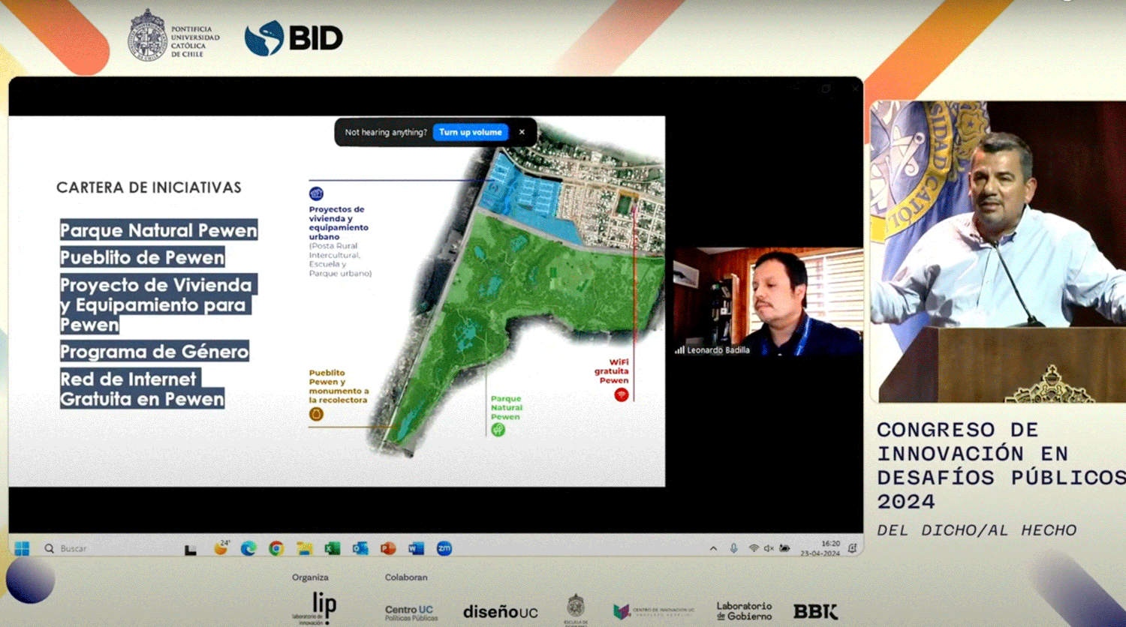Click the BID logo in header

tap(294, 38)
